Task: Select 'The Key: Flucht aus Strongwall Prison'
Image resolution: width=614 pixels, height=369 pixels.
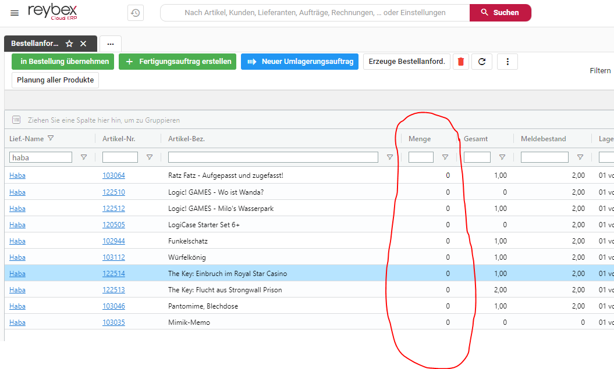Action: [225, 290]
